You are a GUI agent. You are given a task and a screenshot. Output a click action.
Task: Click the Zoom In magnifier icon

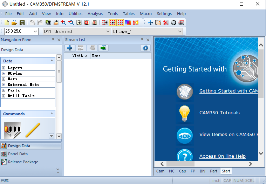[x=63, y=22]
